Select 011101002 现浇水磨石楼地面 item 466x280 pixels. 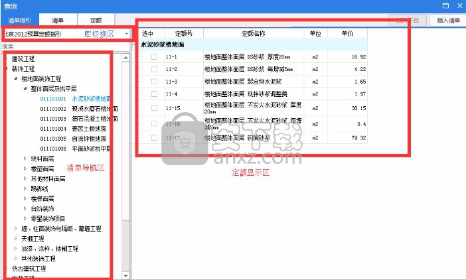pyautogui.click(x=79, y=109)
